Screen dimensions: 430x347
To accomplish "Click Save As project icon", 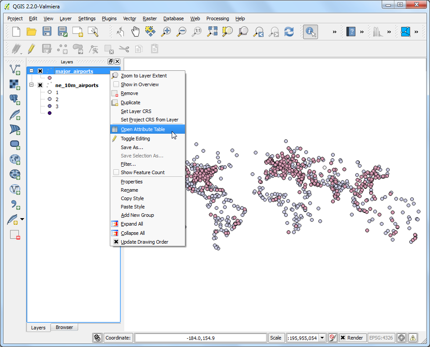I will coord(62,32).
